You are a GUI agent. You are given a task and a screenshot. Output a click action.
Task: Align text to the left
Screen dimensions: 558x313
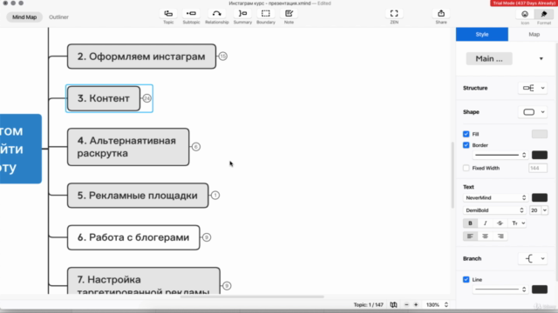[x=470, y=236]
